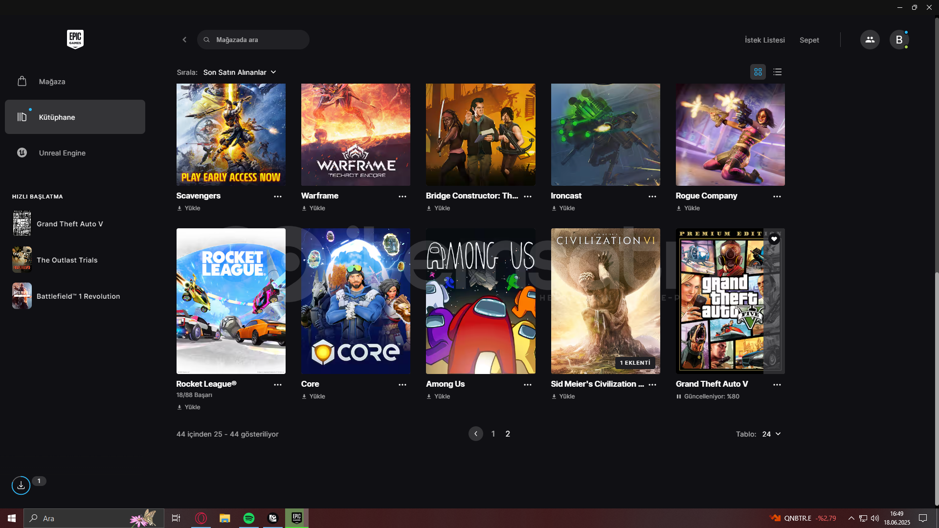Click Yükle under Rocket League
This screenshot has width=939, height=528.
(189, 407)
